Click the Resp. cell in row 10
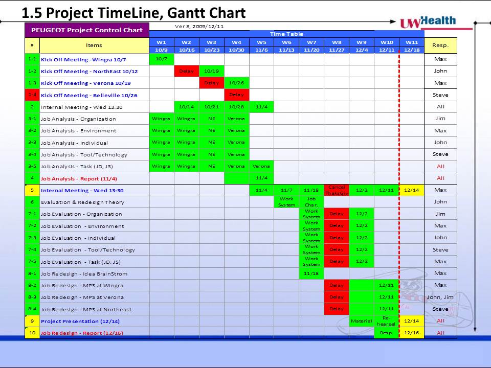The height and width of the screenshot is (368, 491). coord(387,333)
